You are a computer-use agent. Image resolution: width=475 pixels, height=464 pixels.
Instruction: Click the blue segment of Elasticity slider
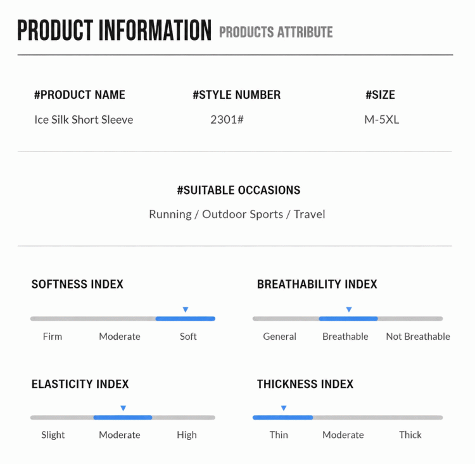point(123,418)
